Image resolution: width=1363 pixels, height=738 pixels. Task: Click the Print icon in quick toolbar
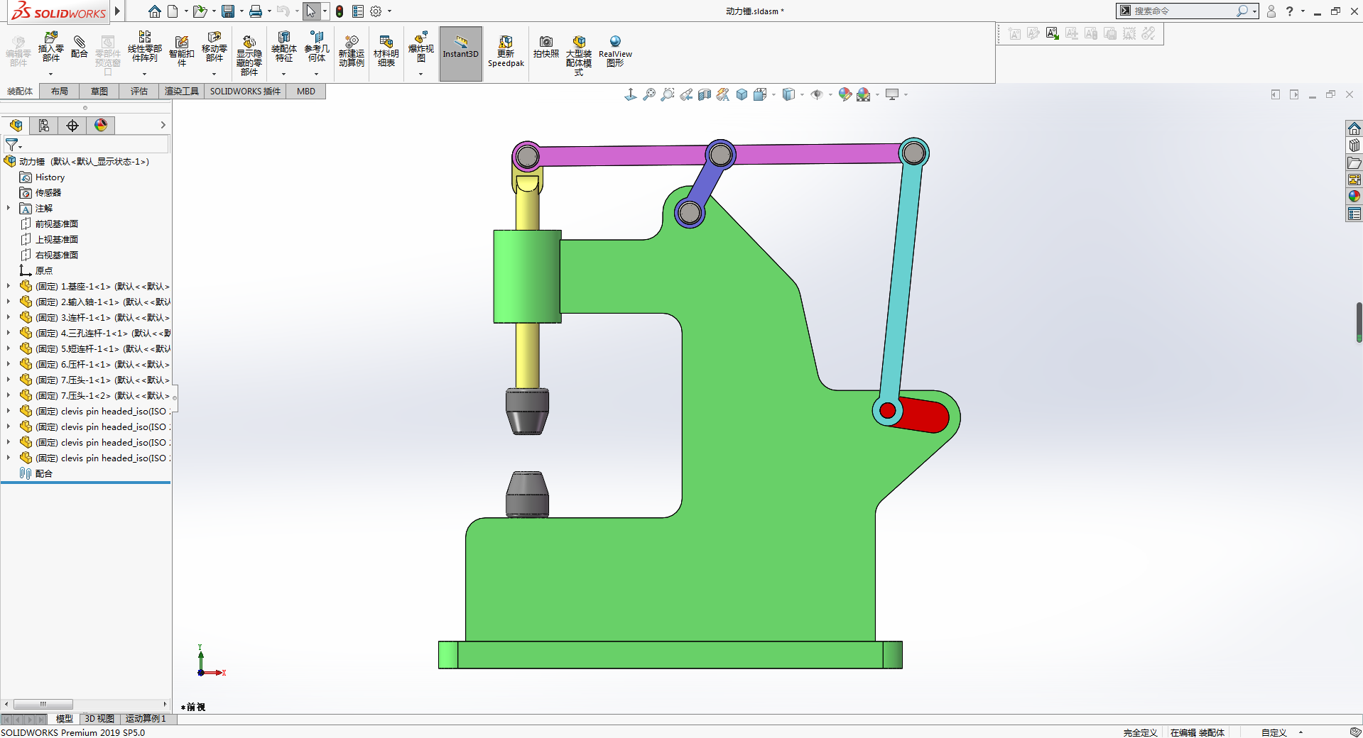(x=256, y=11)
